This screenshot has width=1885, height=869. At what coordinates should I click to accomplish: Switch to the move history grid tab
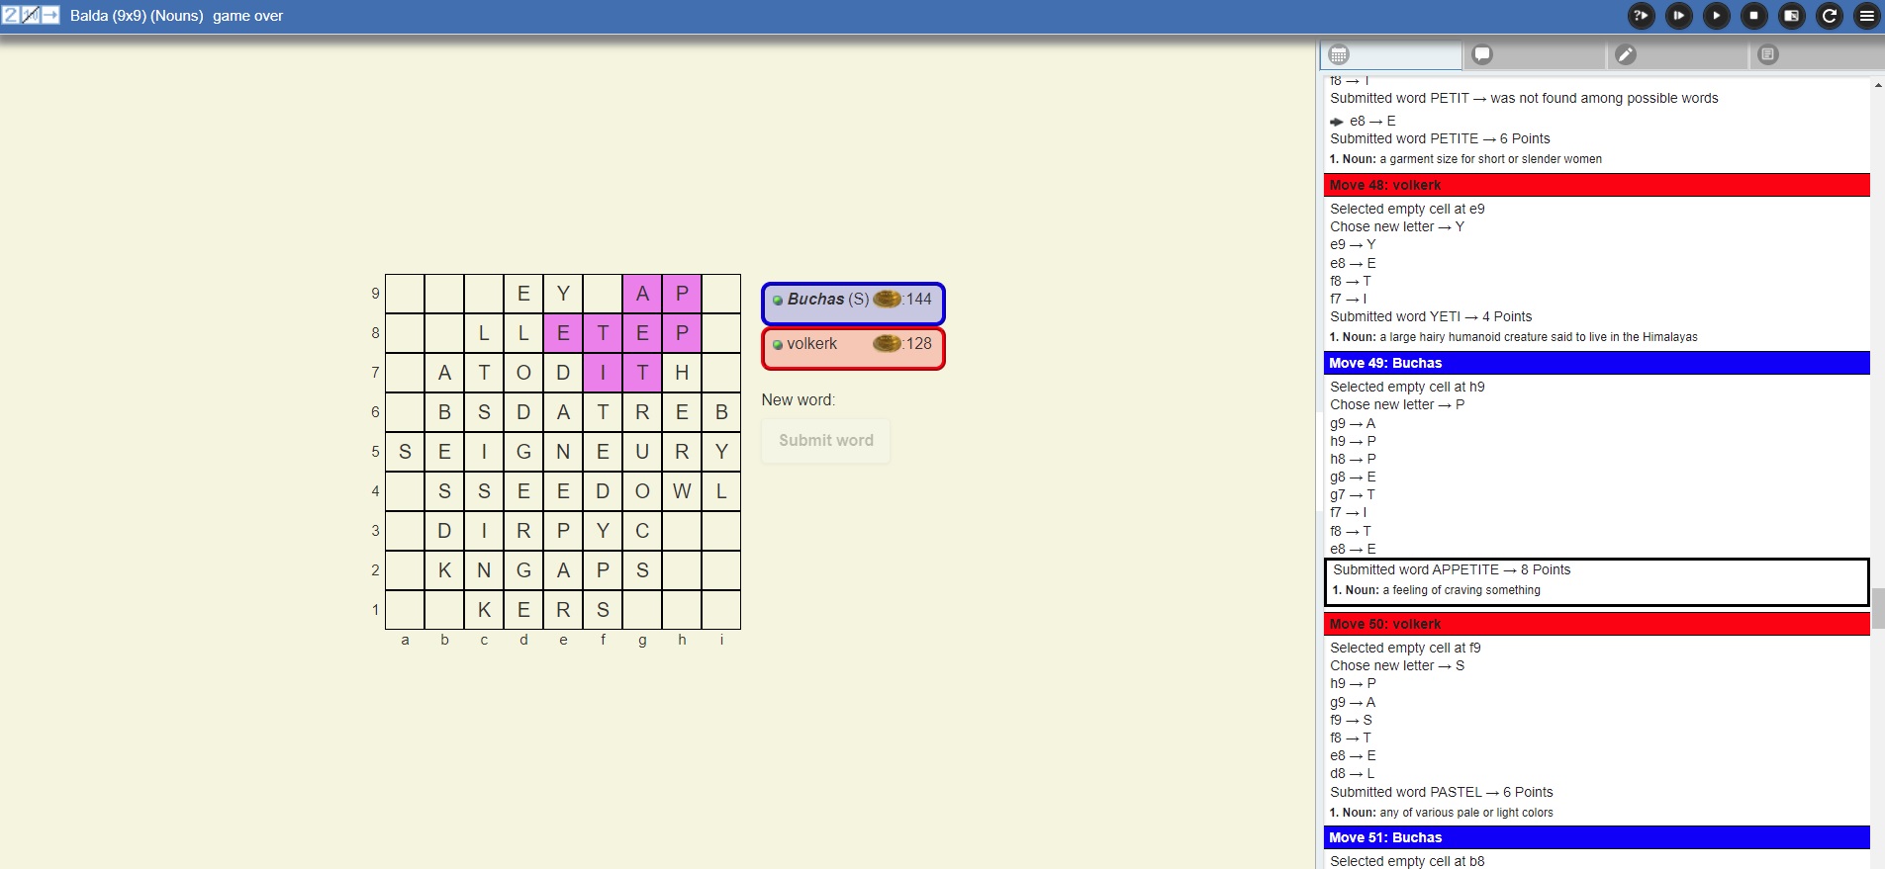(1390, 55)
